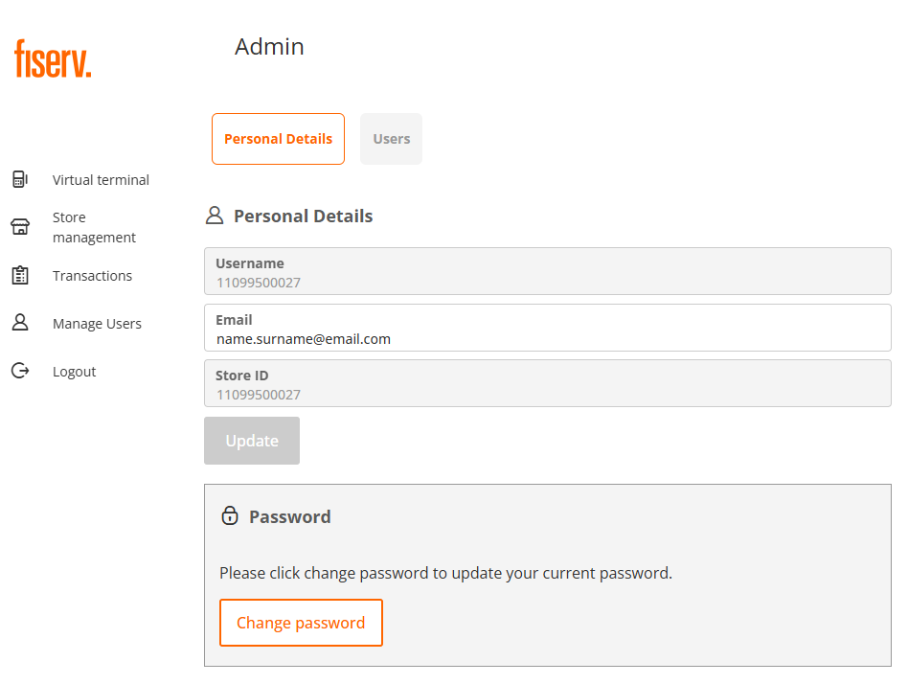Switch to the Users tab
Screen dimensions: 908x684
(391, 139)
